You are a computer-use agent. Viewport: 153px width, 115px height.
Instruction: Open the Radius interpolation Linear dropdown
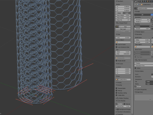[149, 84]
